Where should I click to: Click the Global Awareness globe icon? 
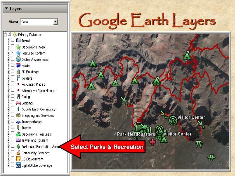coord(18,59)
